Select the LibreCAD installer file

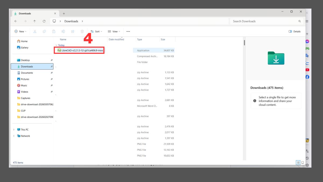(79, 50)
